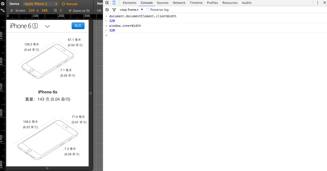Open the media queries toggle icon
327x171 pixels.
pyautogui.click(x=3, y=10)
